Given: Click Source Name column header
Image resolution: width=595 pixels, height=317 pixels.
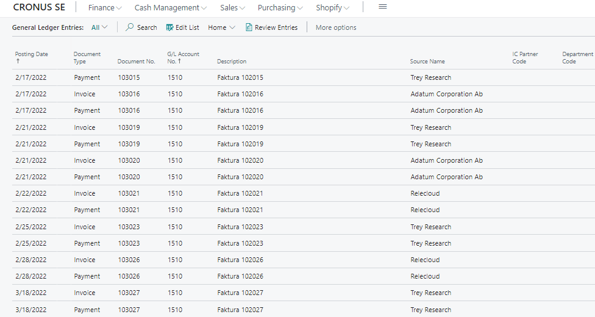Looking at the screenshot, I should [x=427, y=61].
